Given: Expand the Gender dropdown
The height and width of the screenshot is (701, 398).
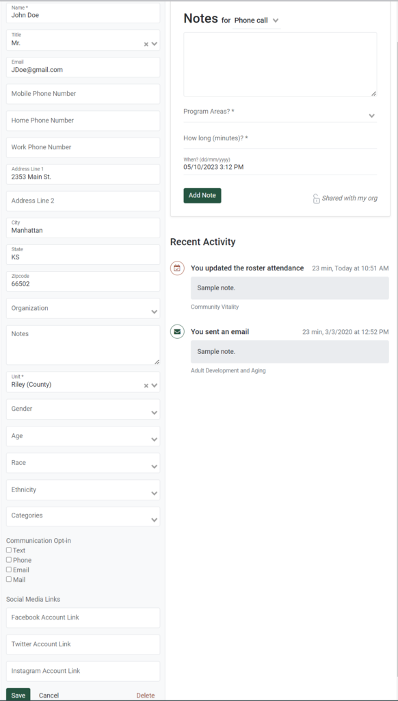Looking at the screenshot, I should pos(83,409).
